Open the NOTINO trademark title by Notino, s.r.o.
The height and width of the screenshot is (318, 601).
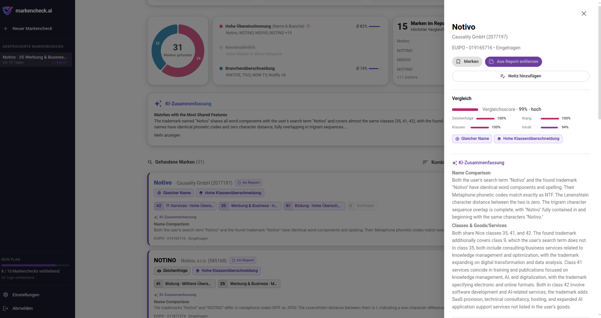165,260
